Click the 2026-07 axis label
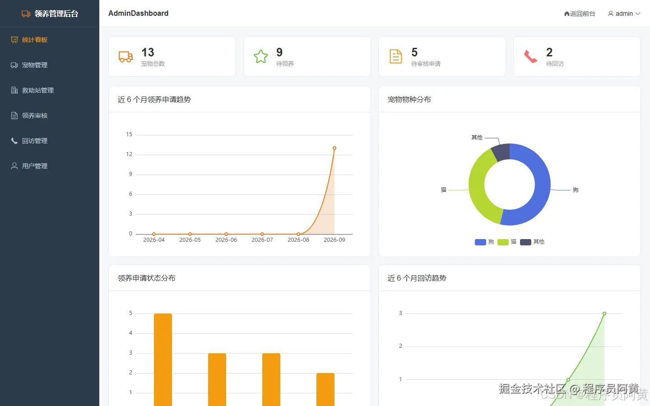This screenshot has width=650, height=406. point(262,240)
